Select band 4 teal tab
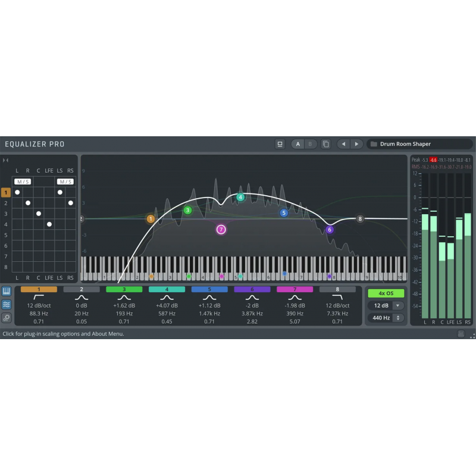The width and height of the screenshot is (476, 476). coord(167,289)
